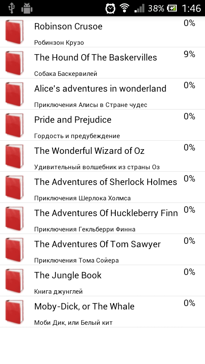This screenshot has width=205, height=364.
Task: Tap the 0% progress for Moby-Dick
Action: (189, 303)
